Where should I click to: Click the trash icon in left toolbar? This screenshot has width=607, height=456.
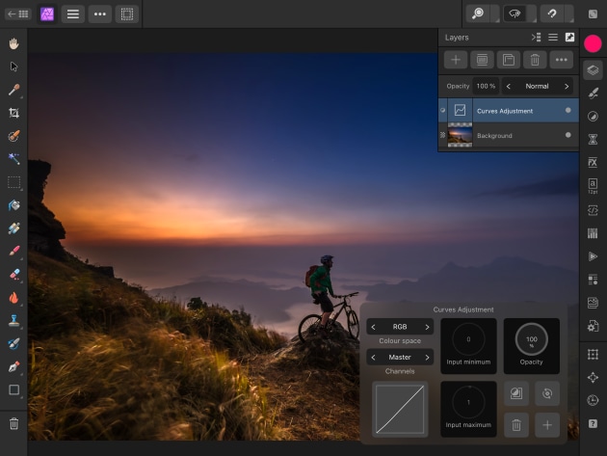(x=13, y=423)
